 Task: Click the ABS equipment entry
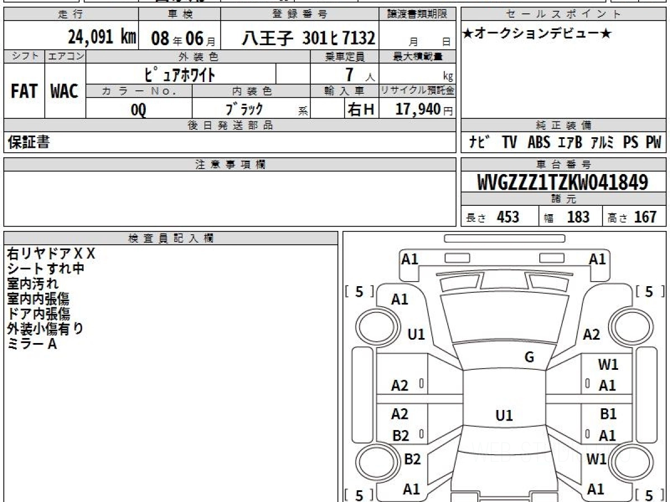(539, 142)
